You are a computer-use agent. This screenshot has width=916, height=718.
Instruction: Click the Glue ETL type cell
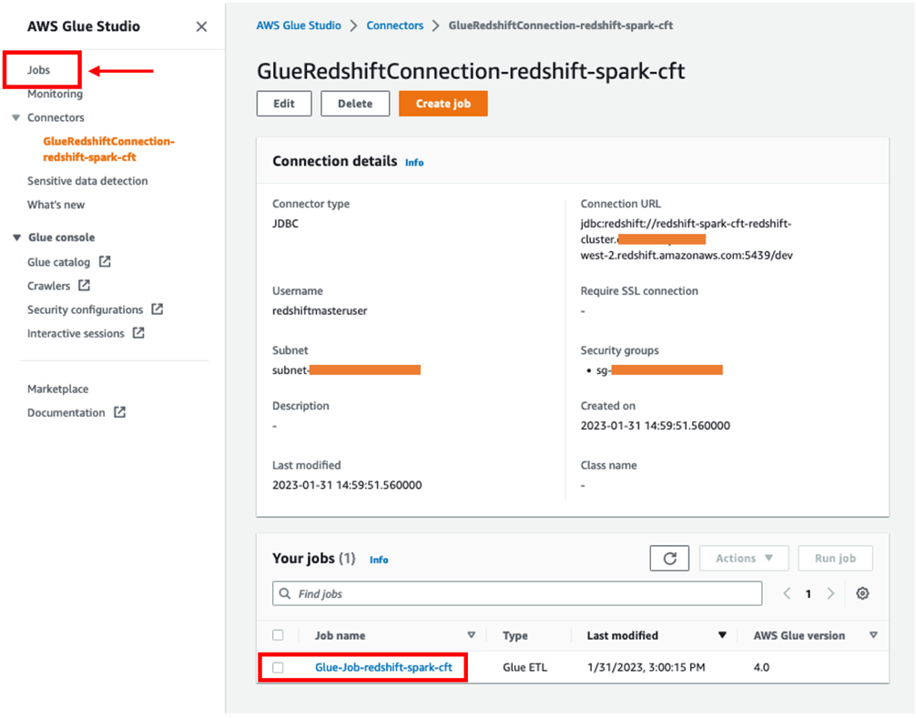[525, 667]
